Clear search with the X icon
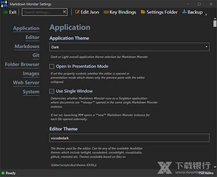The image size is (217, 177). [x=64, y=12]
